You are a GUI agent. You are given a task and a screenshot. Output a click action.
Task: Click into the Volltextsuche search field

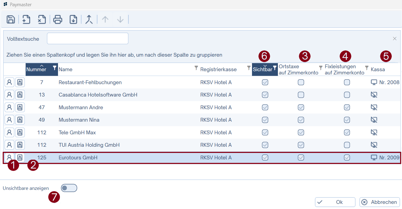pos(87,39)
